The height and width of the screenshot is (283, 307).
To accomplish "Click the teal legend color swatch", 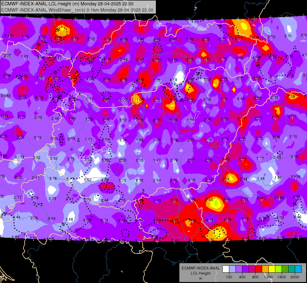I will 292,269.
